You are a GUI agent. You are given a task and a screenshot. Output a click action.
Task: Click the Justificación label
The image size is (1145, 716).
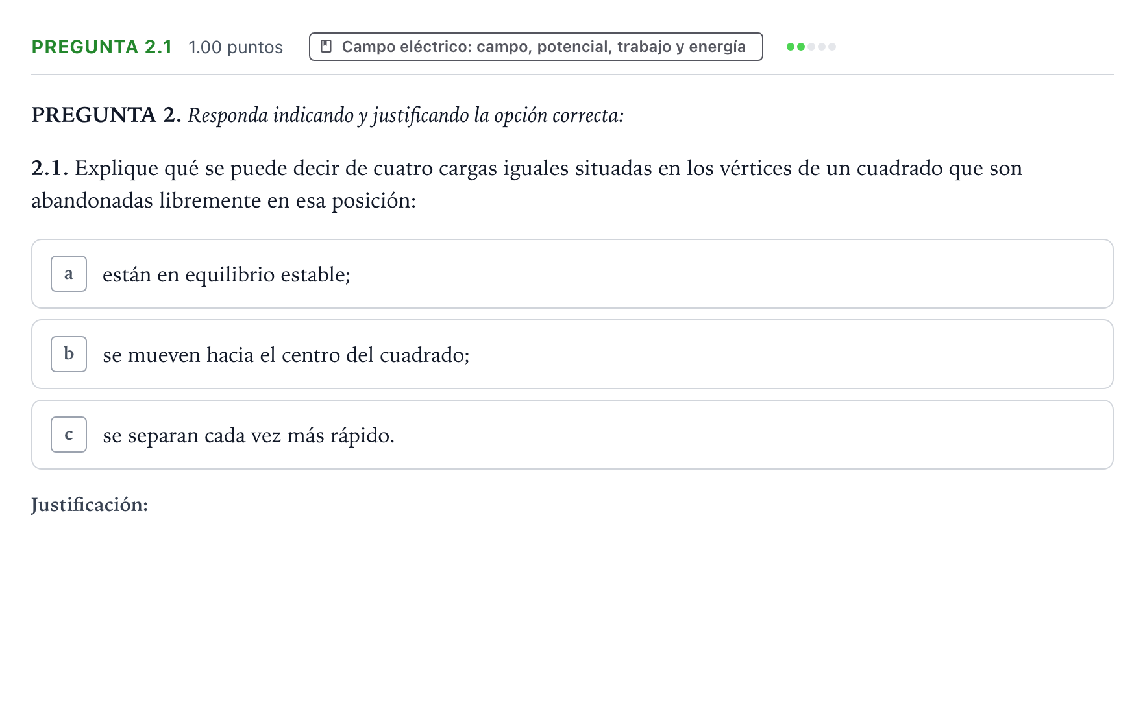click(90, 505)
